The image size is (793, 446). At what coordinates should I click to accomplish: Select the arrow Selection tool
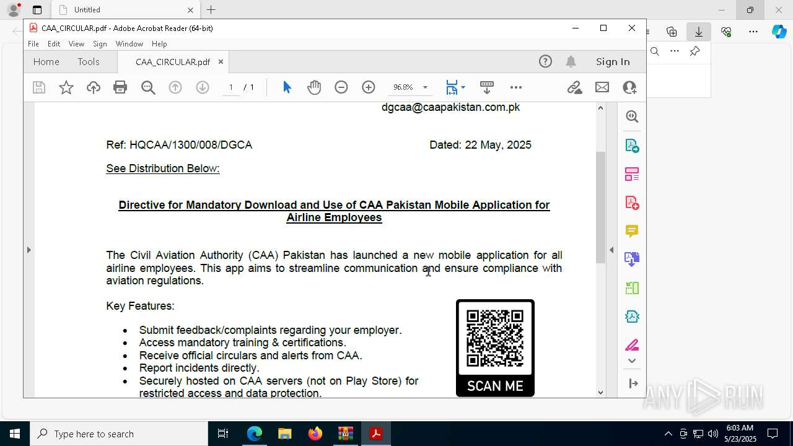coord(287,87)
